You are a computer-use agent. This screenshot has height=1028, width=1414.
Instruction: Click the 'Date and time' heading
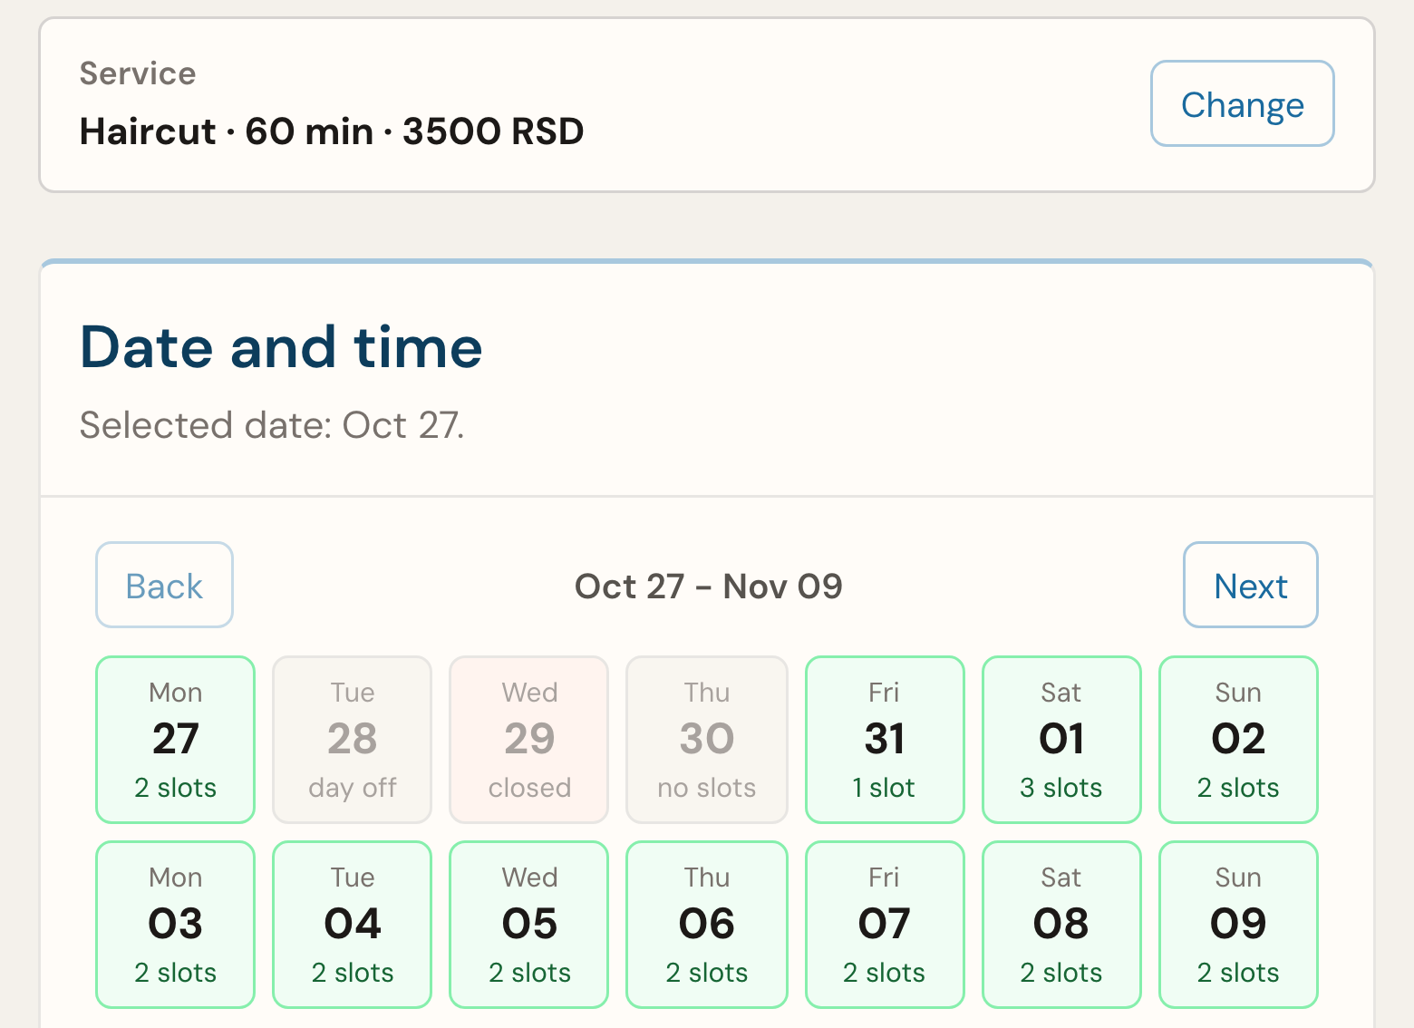[281, 347]
